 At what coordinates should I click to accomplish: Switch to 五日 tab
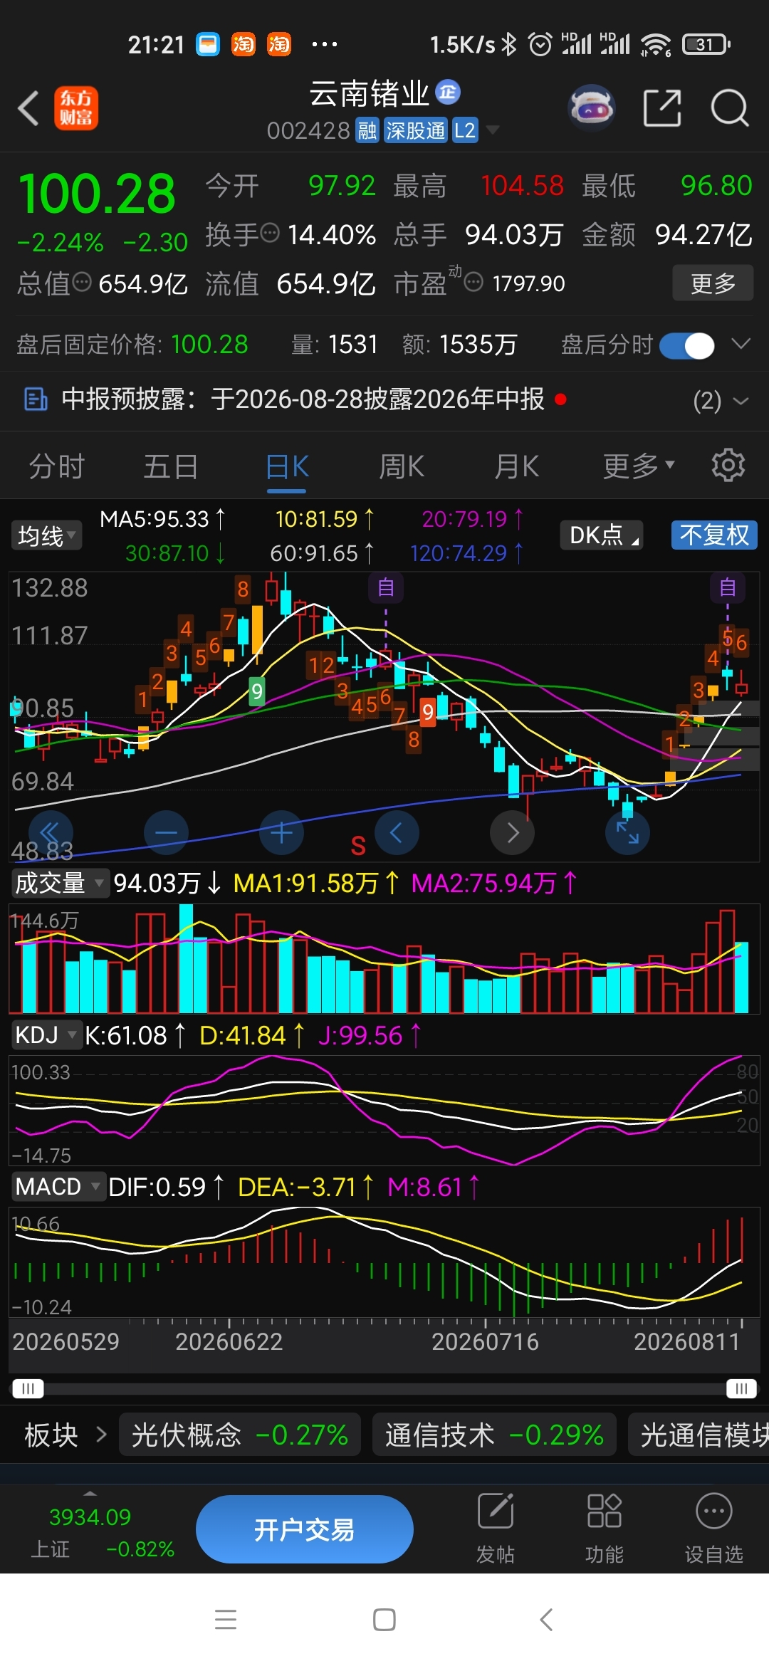click(171, 466)
